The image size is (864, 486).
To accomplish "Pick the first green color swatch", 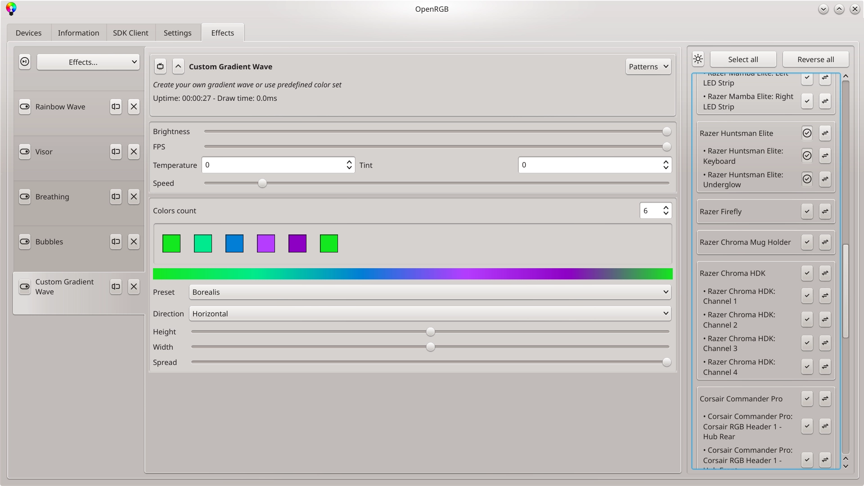I will pyautogui.click(x=171, y=243).
